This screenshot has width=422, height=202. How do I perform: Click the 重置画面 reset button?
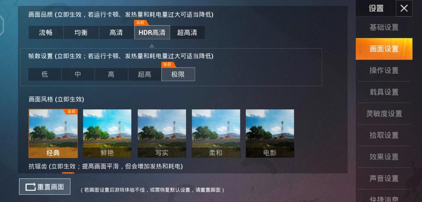tap(45, 187)
